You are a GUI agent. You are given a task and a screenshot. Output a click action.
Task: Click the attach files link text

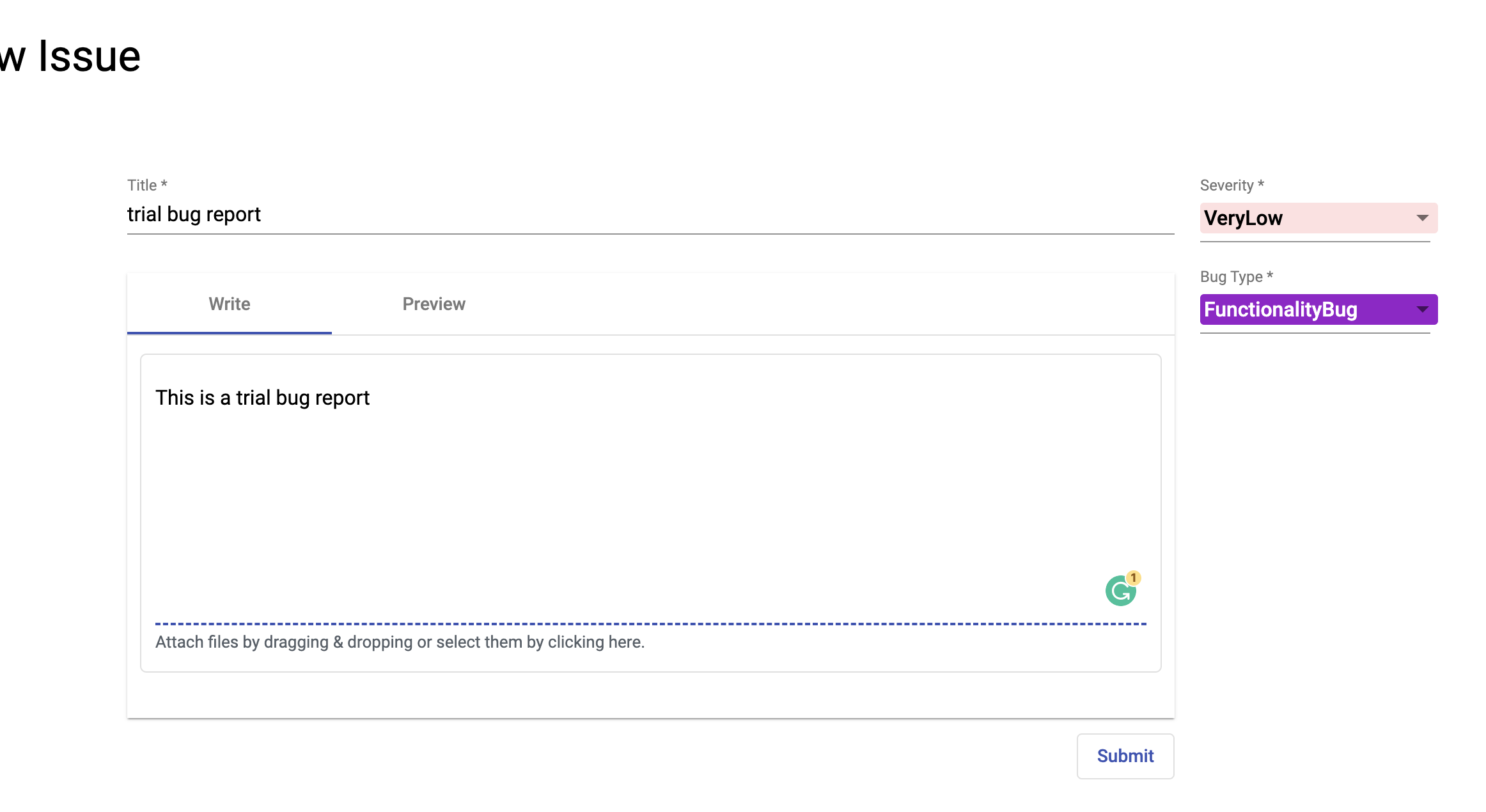(400, 642)
